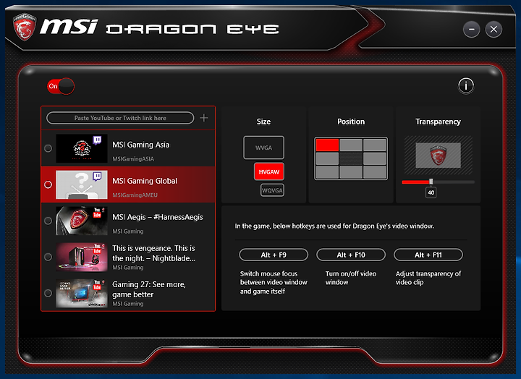521x379 pixels.
Task: Set position to bottom-center cell
Action: coord(351,172)
